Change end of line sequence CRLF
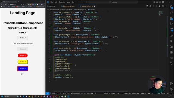The height and width of the screenshot is (98, 174). click(119, 93)
